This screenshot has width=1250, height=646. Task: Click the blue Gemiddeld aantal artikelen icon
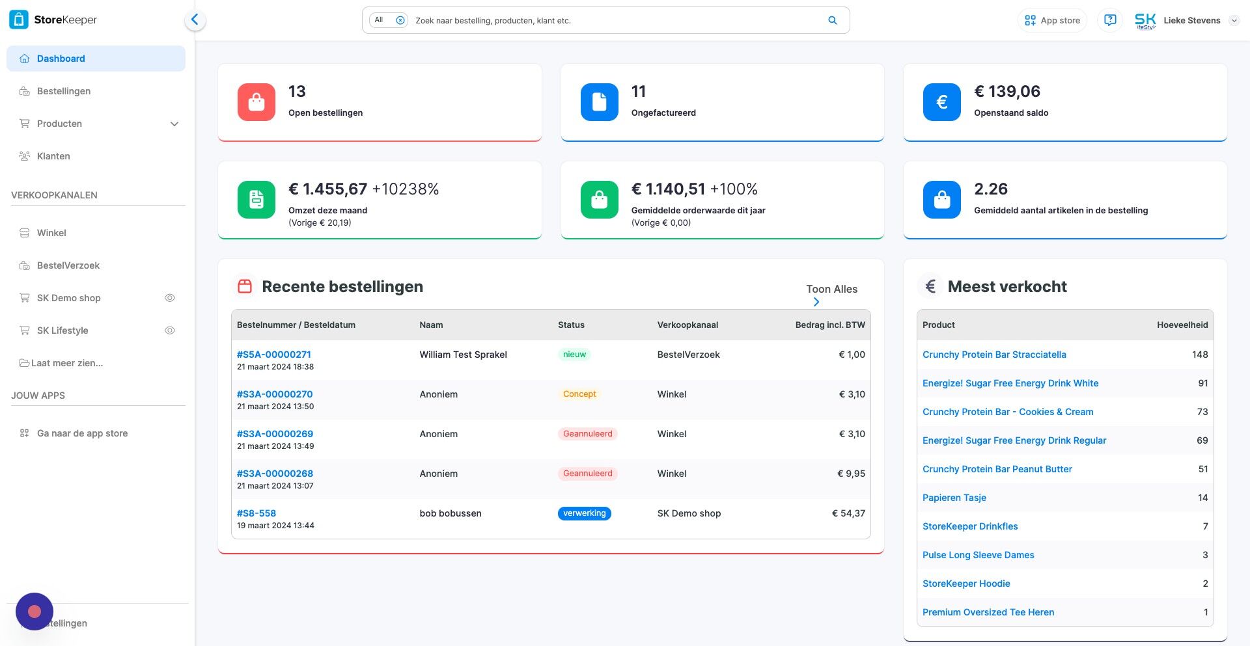(x=941, y=200)
